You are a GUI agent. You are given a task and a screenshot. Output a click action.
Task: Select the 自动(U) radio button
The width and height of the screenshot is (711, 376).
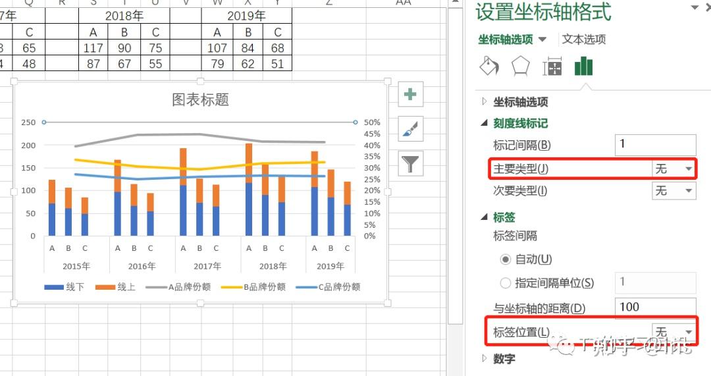tap(505, 259)
